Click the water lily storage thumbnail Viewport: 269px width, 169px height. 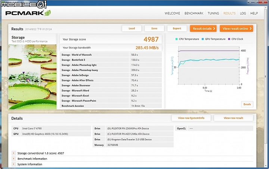coord(33,77)
